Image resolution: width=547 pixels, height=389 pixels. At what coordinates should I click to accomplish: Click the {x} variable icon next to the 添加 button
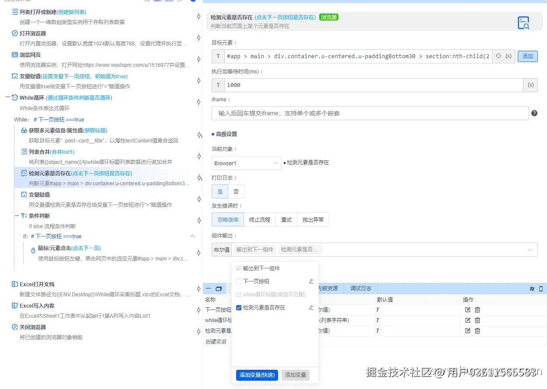pos(508,56)
